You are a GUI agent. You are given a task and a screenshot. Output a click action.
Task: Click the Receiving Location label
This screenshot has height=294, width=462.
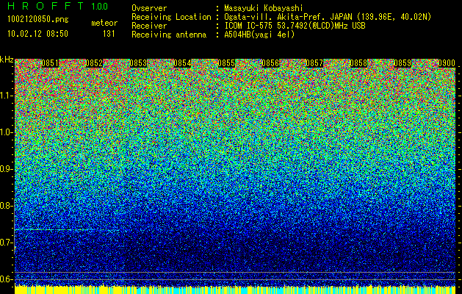point(171,17)
